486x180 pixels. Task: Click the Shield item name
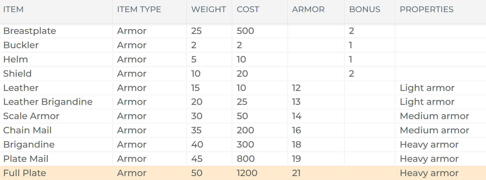pos(17,74)
